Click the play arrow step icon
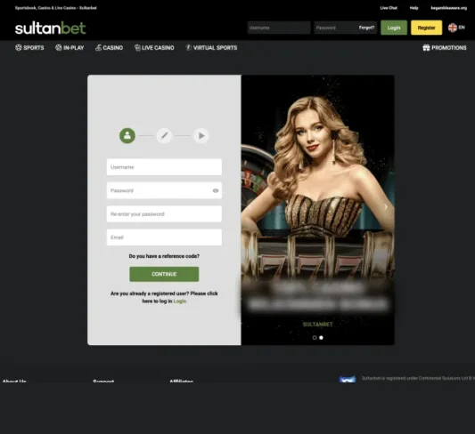This screenshot has height=434, width=475. click(201, 136)
